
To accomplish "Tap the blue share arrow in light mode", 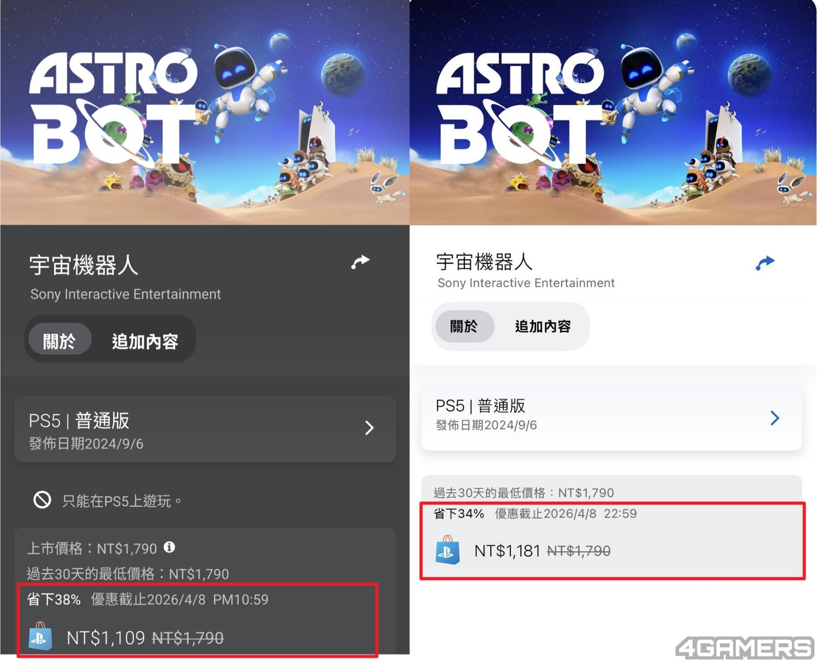I will 765,263.
